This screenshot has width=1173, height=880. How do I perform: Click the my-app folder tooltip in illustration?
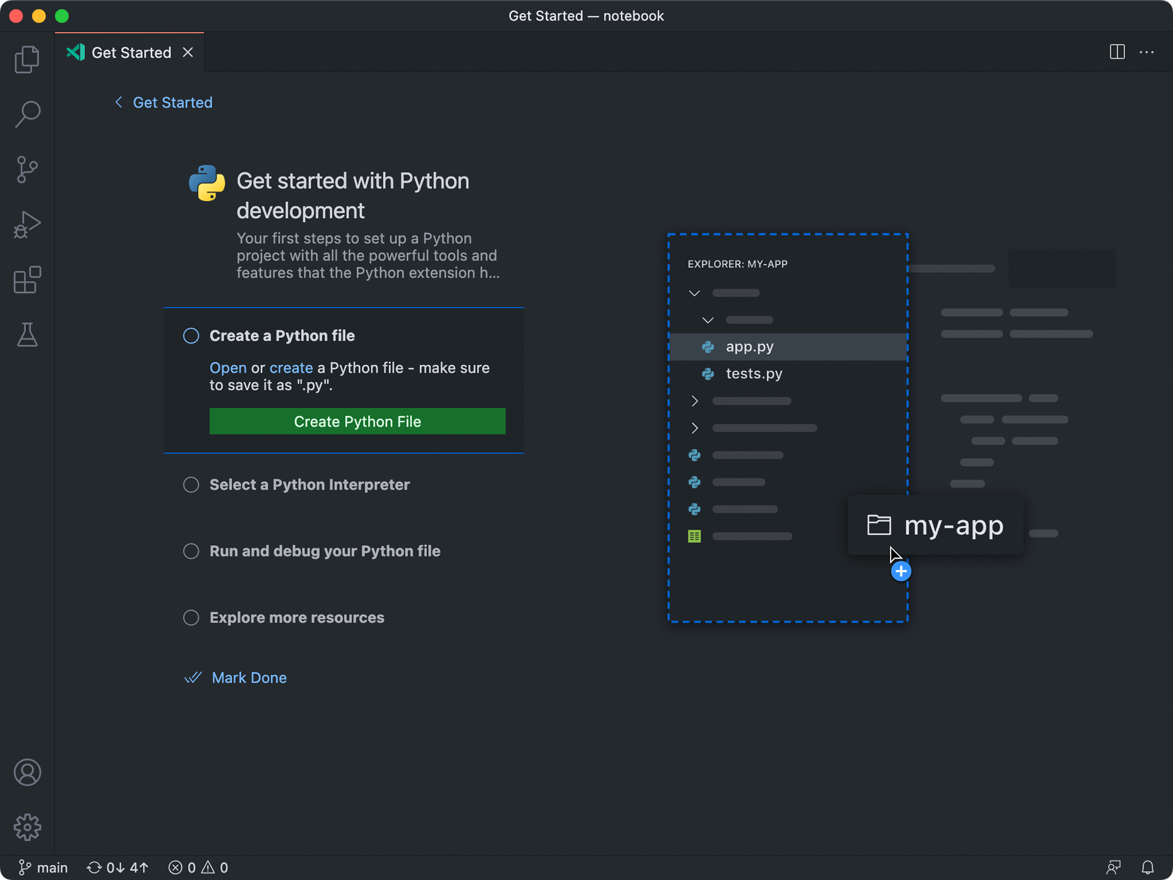point(935,525)
